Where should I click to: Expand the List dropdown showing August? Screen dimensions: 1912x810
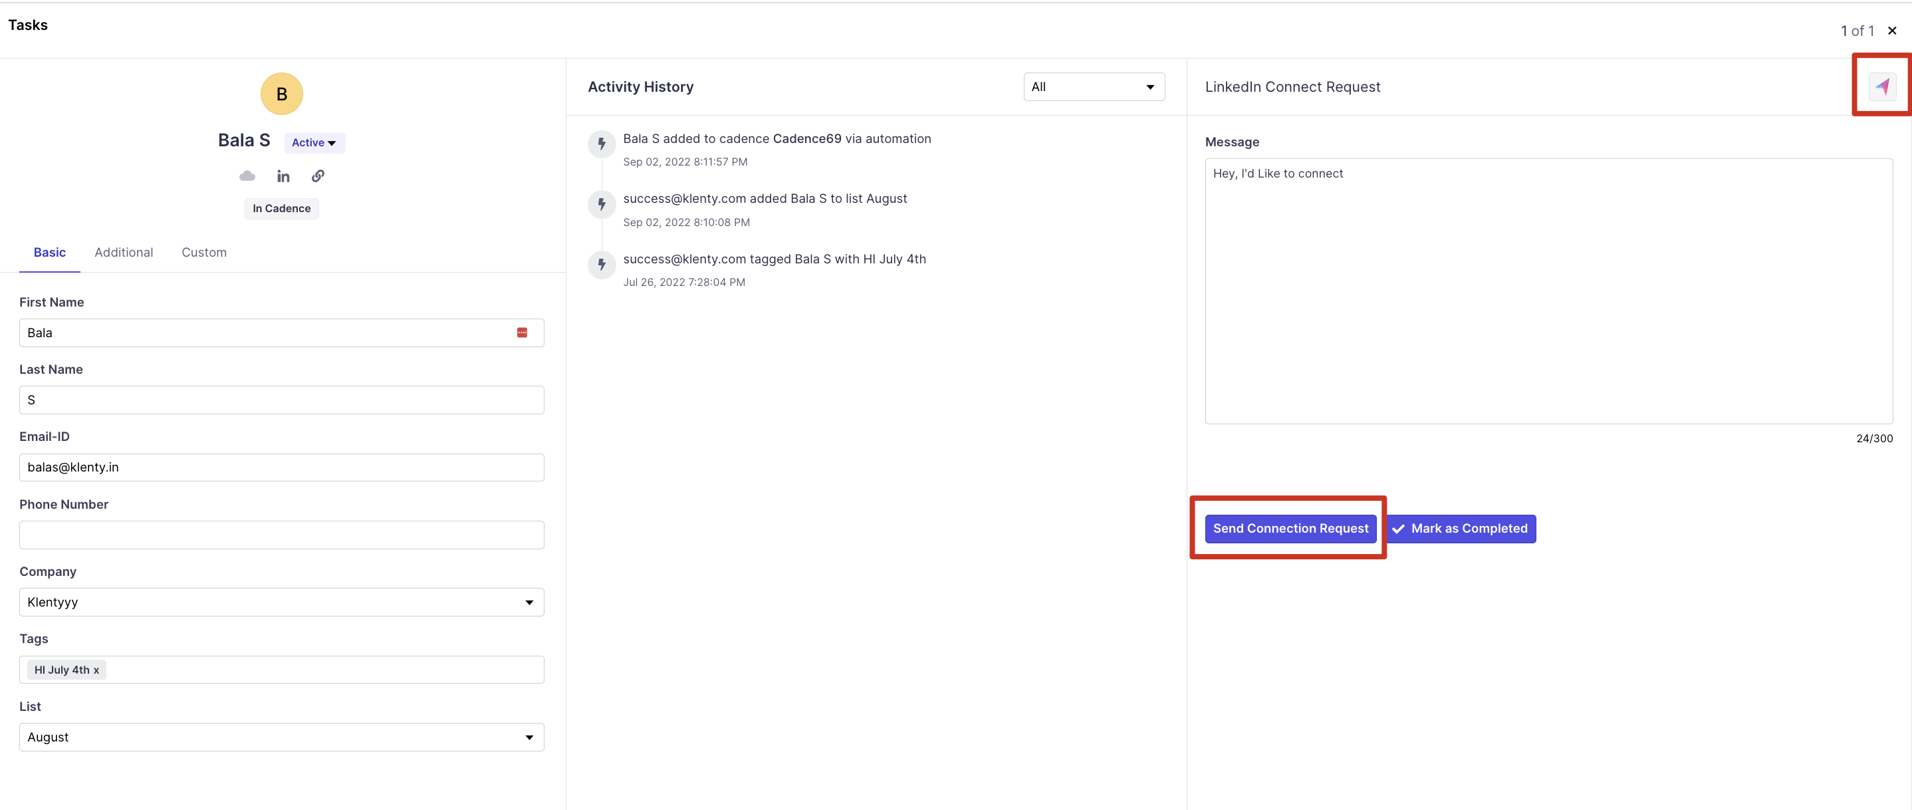pos(281,738)
